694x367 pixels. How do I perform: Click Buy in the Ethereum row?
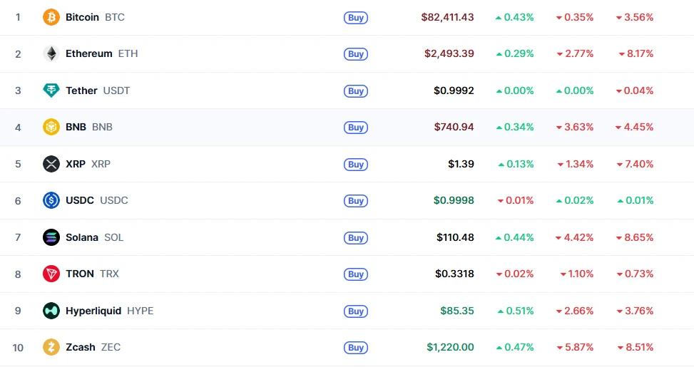click(356, 54)
